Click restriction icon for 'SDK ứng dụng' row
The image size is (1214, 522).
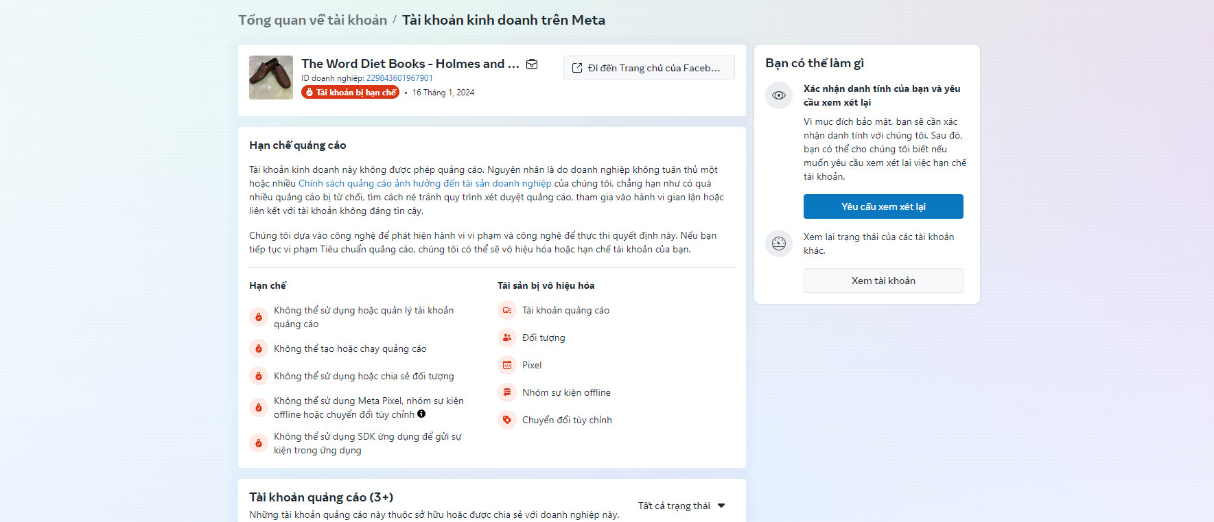click(x=259, y=443)
